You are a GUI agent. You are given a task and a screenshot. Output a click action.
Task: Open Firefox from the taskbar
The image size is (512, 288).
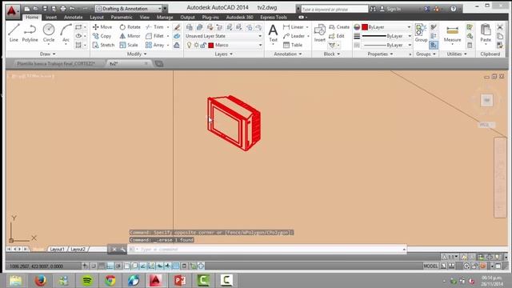pos(40,280)
